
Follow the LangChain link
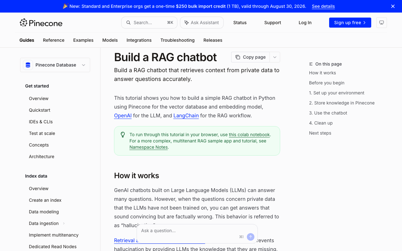pos(186,115)
